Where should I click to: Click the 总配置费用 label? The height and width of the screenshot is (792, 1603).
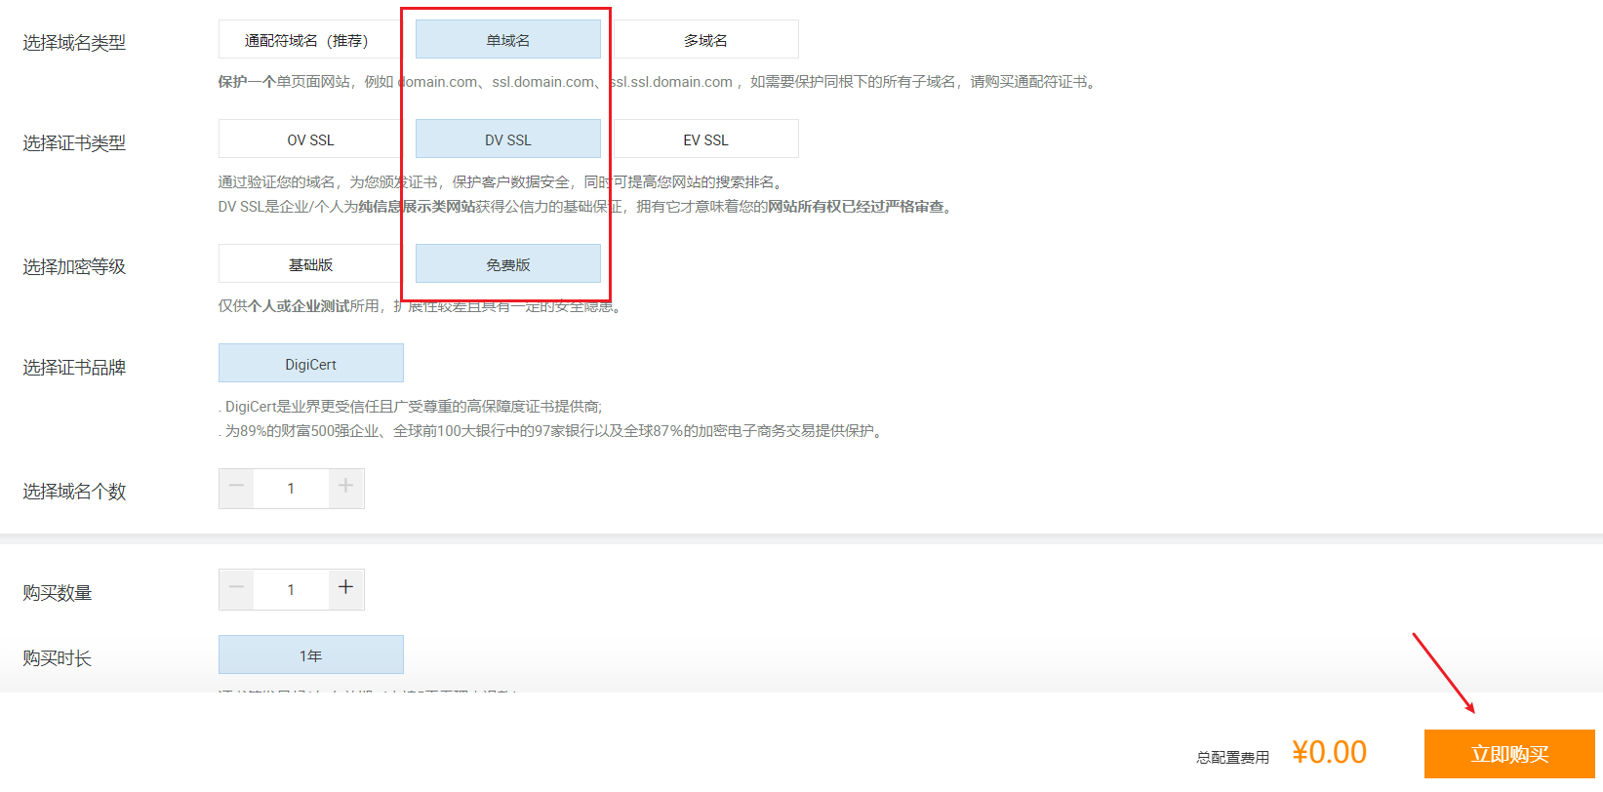pos(1233,757)
